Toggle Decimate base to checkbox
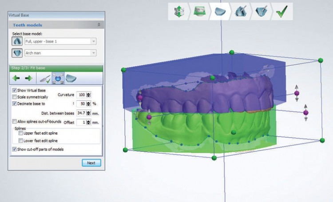 14,103
